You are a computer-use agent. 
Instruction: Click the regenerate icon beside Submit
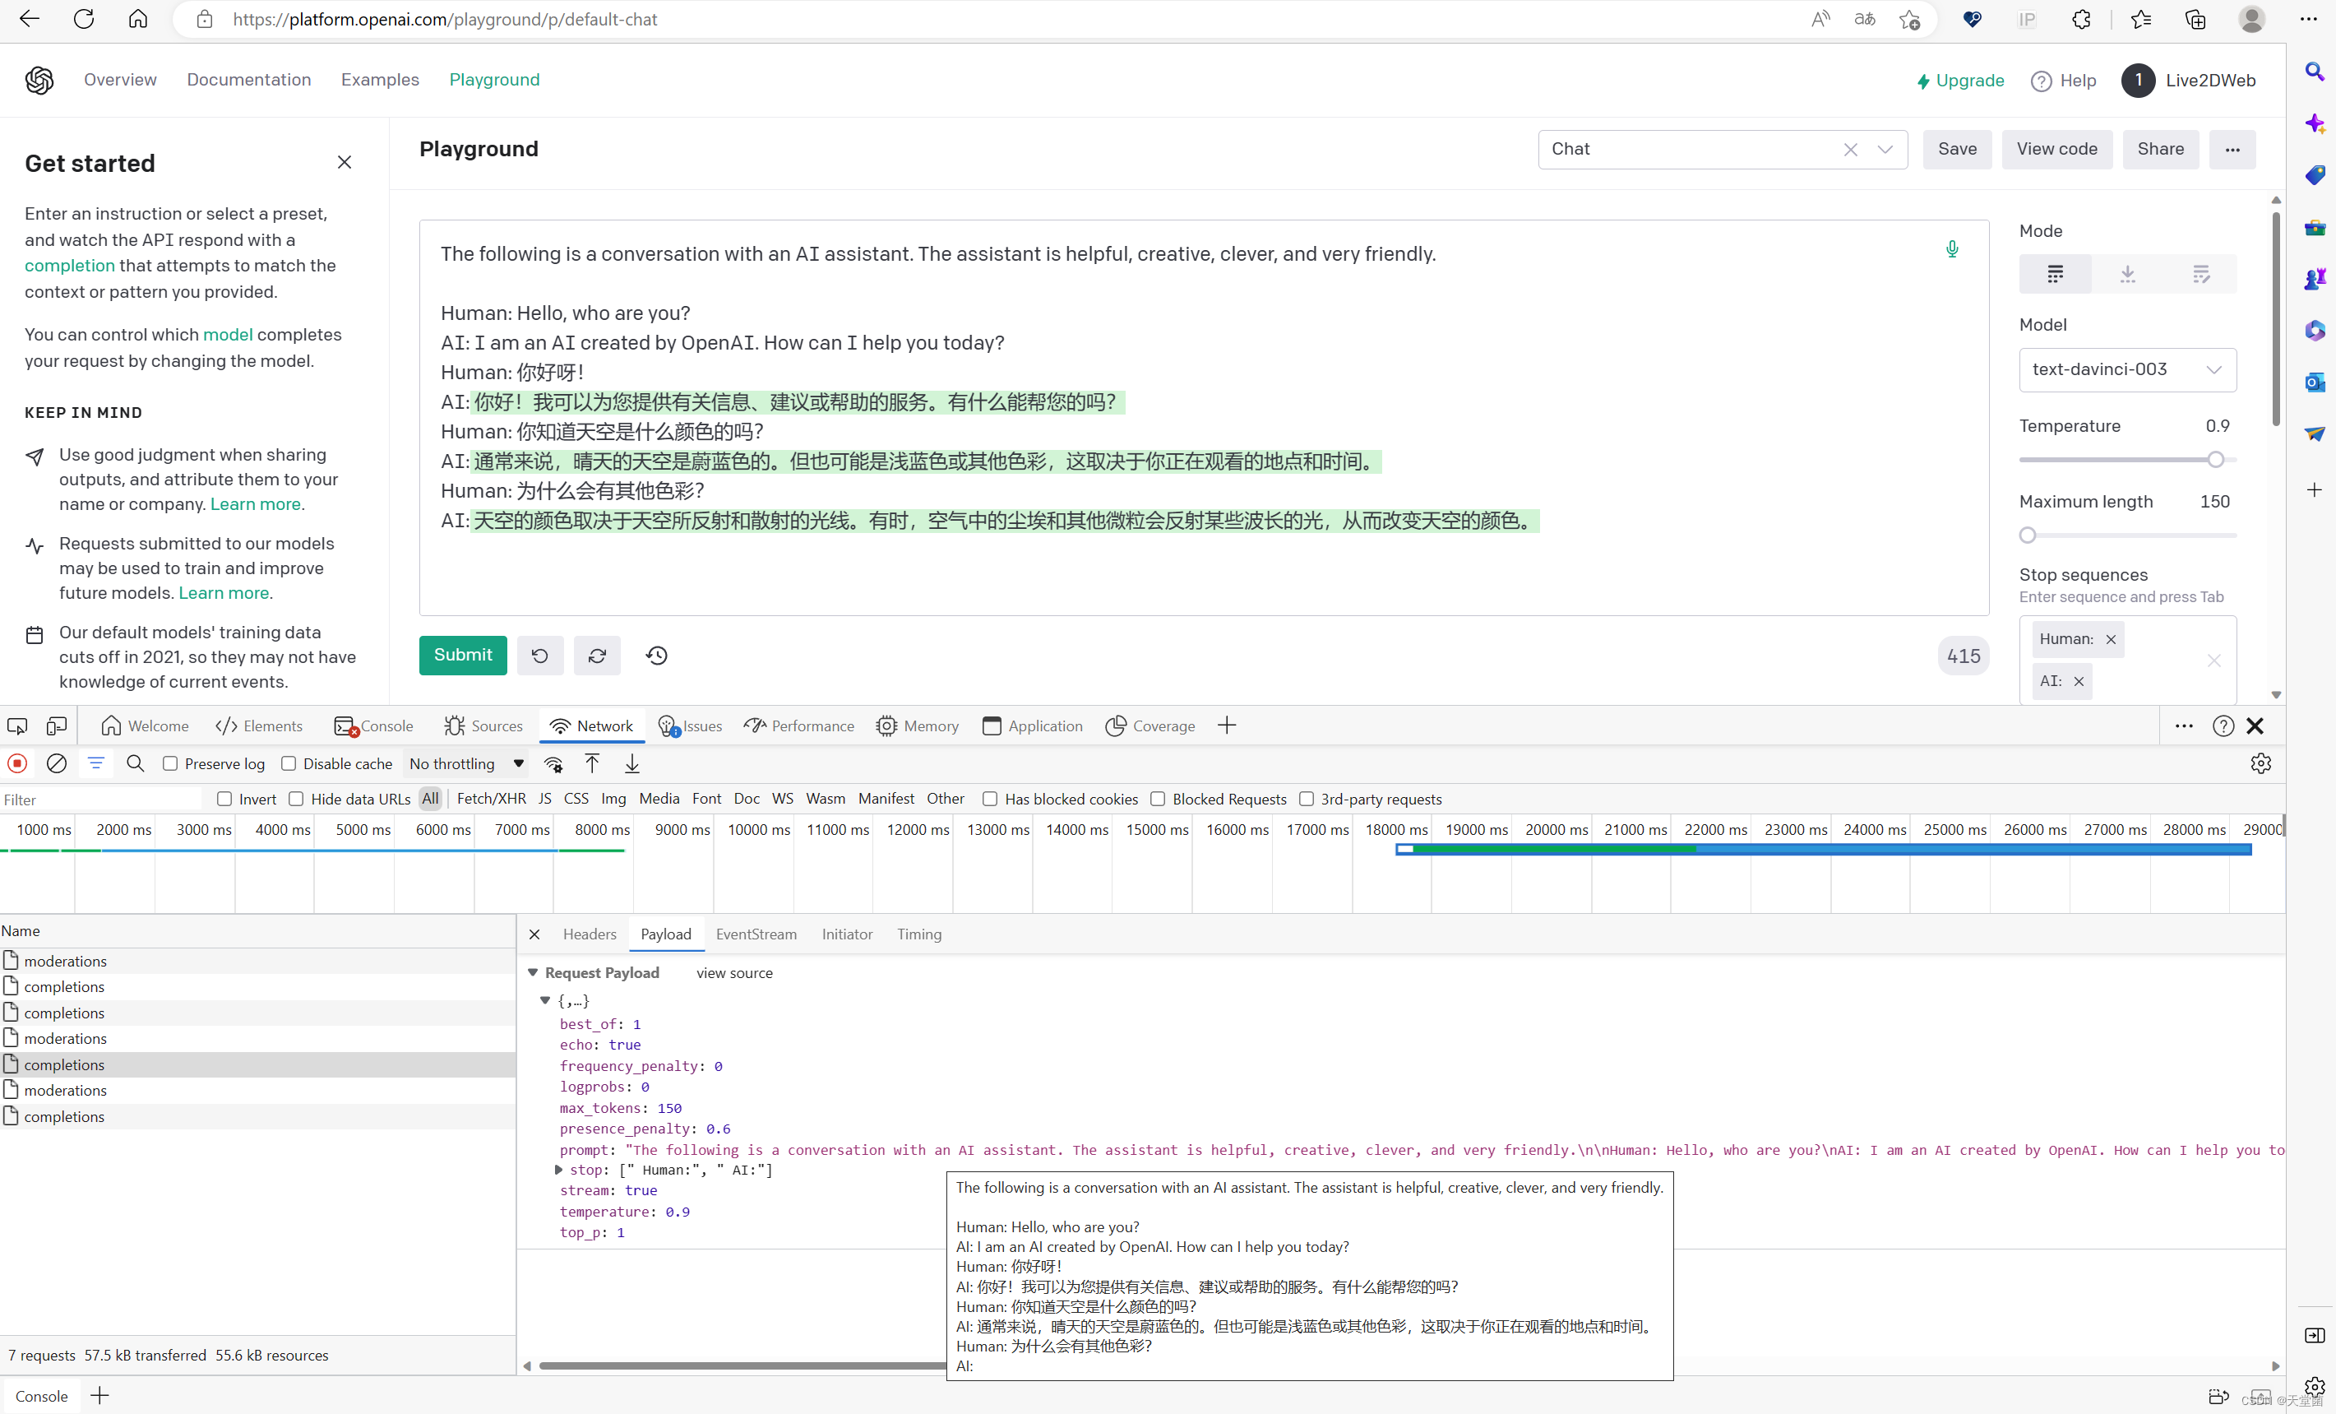tap(597, 656)
